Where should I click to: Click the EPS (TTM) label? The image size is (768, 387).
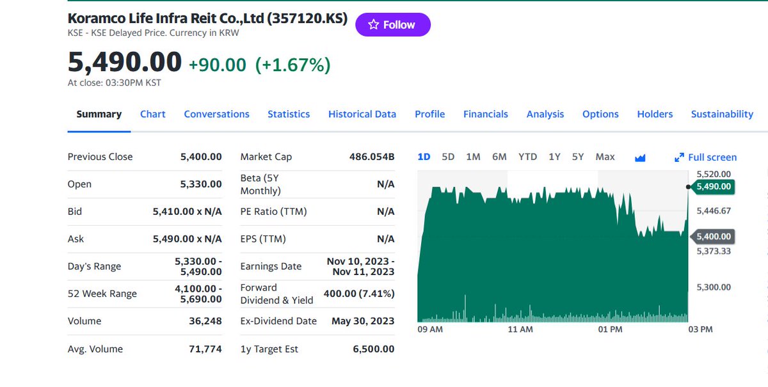pos(263,239)
